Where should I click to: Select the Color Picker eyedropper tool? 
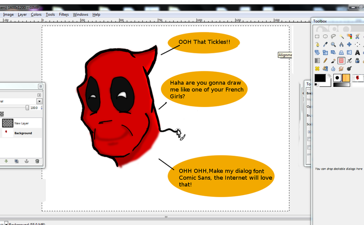[325, 44]
